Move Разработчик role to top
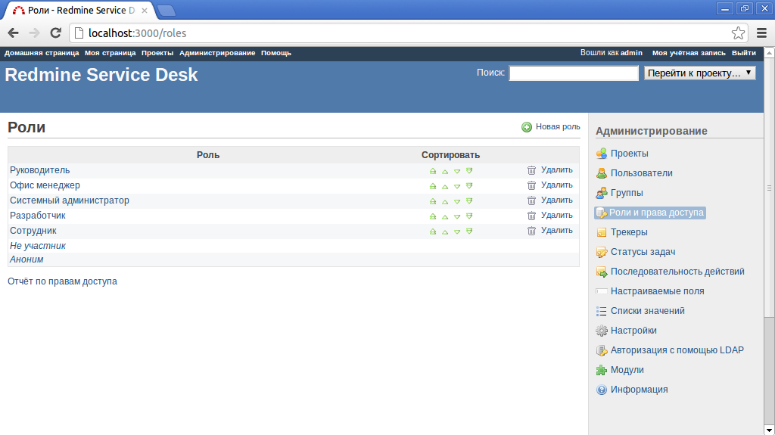The image size is (775, 435). pos(433,216)
